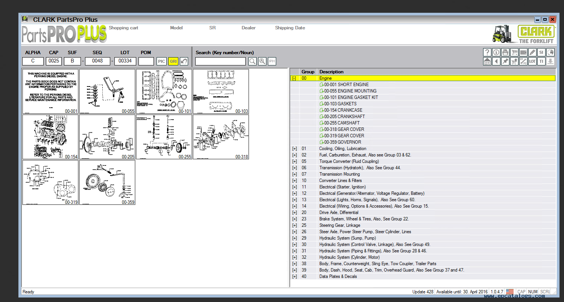Expand group 11 Electrical (Starter, Ignition)
Viewport: 564px width, 302px height.
pyautogui.click(x=294, y=187)
